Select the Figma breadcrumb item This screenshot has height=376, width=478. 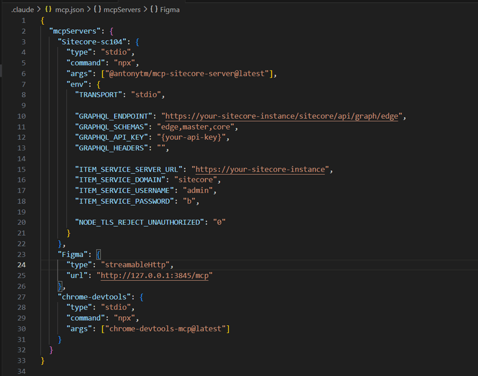[170, 10]
